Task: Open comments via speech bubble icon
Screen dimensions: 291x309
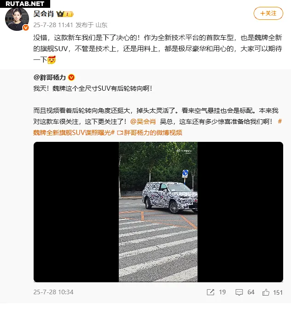Action: tap(239, 292)
